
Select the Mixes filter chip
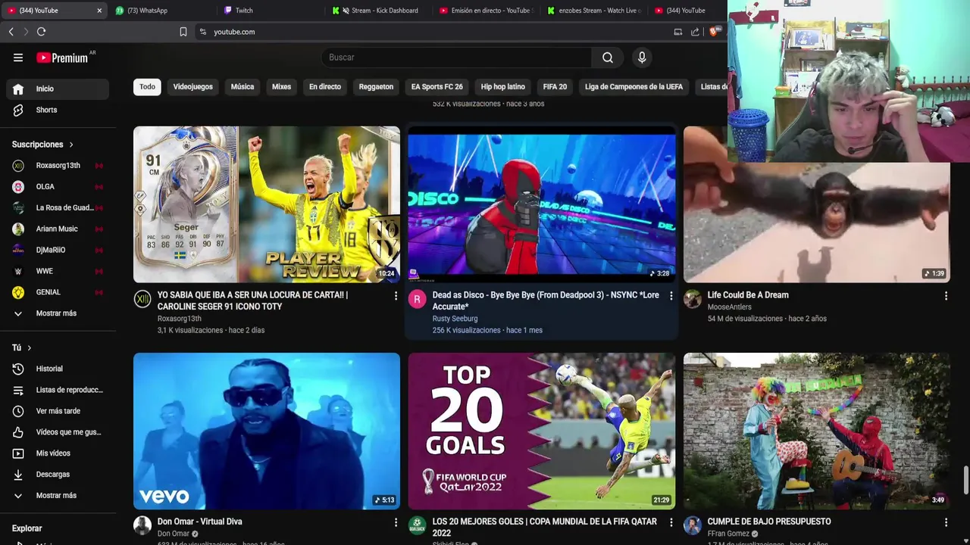(x=282, y=87)
